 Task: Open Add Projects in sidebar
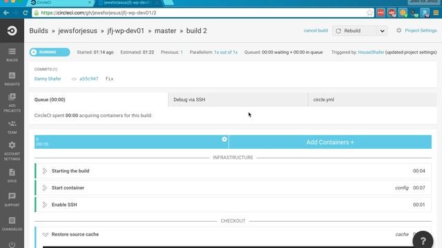(x=12, y=103)
